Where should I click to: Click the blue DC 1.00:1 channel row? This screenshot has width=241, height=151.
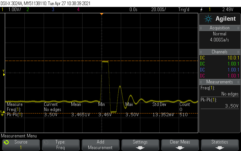pyautogui.click(x=220, y=70)
